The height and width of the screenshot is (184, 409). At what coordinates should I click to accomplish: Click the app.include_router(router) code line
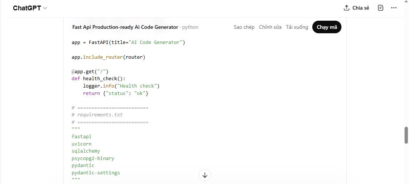click(x=109, y=57)
